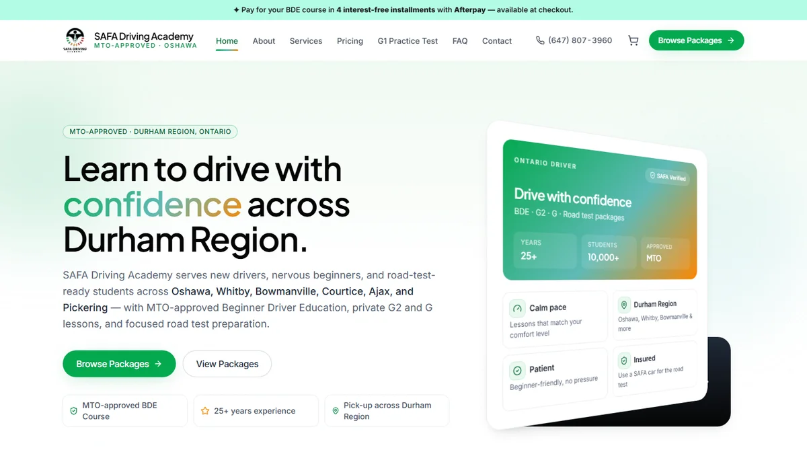This screenshot has width=807, height=454.
Task: Open the Services nav item
Action: click(x=306, y=41)
